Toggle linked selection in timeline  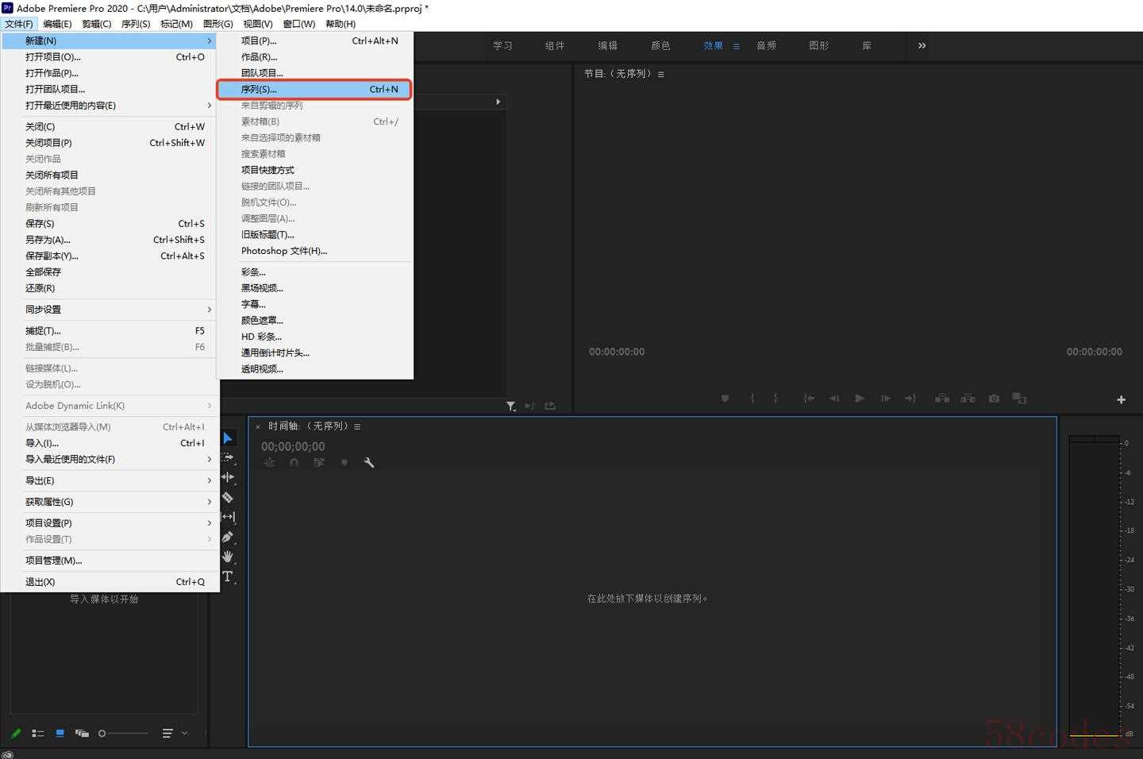(319, 463)
